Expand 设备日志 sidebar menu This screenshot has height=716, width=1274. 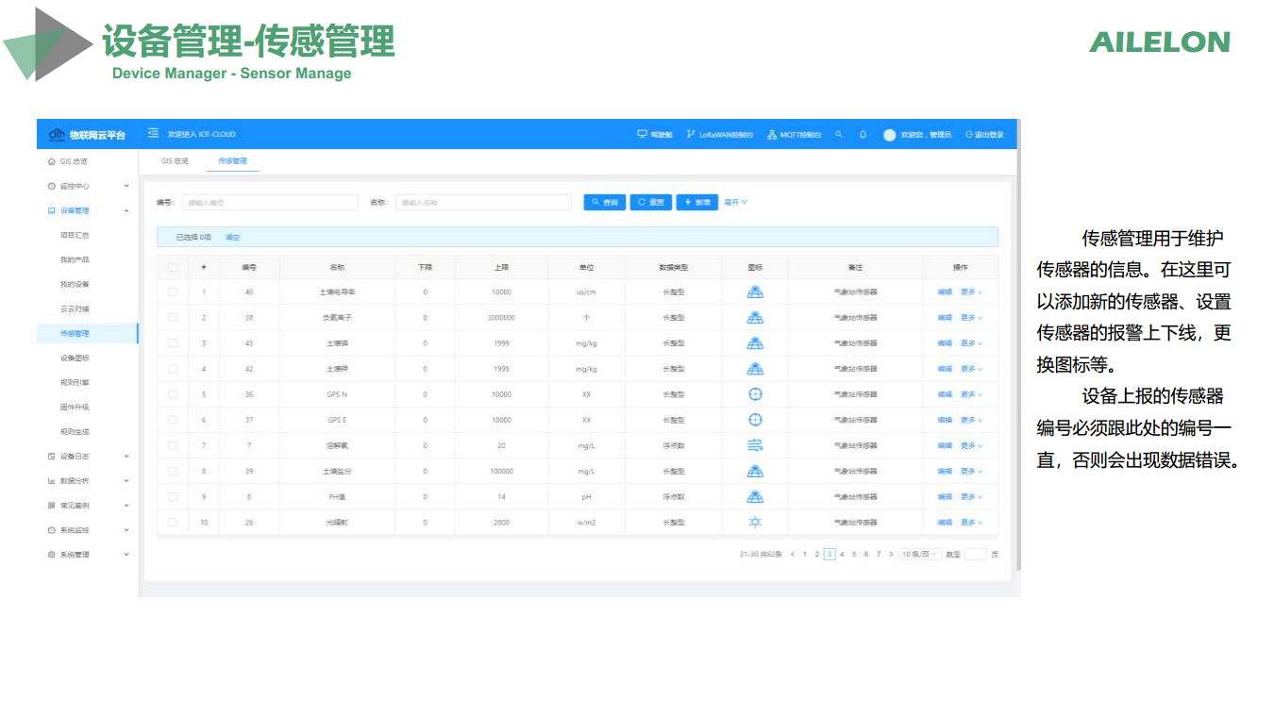click(x=126, y=457)
